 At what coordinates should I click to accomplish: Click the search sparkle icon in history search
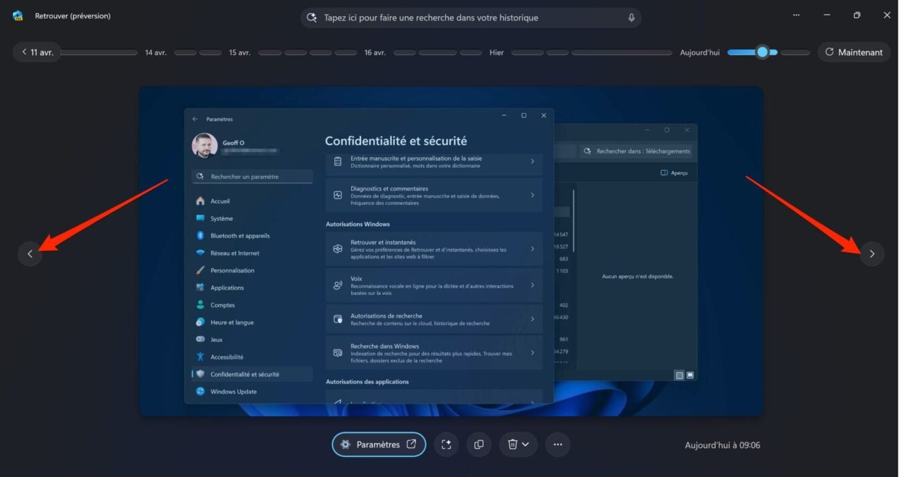click(x=311, y=18)
